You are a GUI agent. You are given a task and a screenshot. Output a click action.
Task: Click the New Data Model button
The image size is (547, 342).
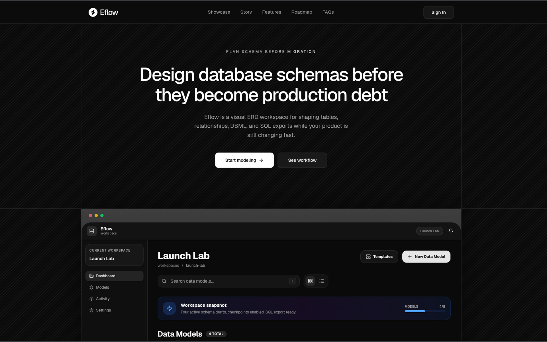pos(426,256)
